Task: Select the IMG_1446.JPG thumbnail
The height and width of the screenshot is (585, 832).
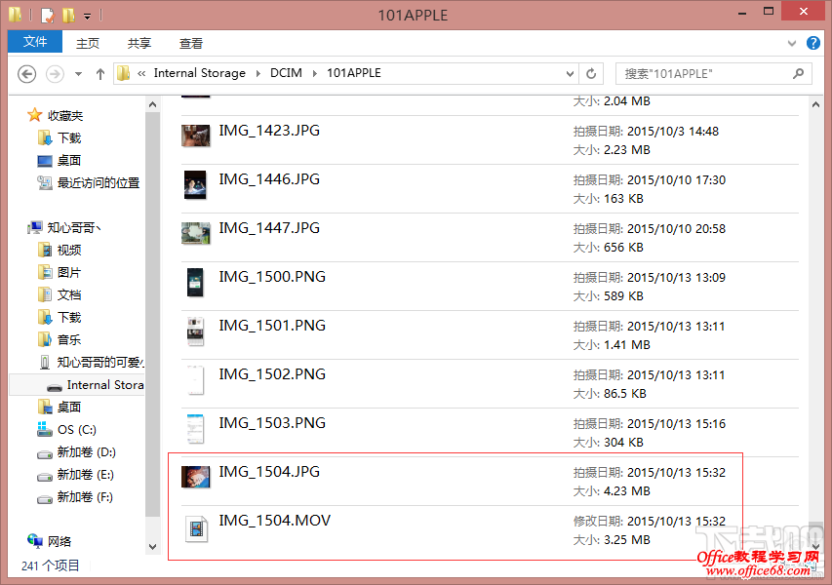Action: 195,184
